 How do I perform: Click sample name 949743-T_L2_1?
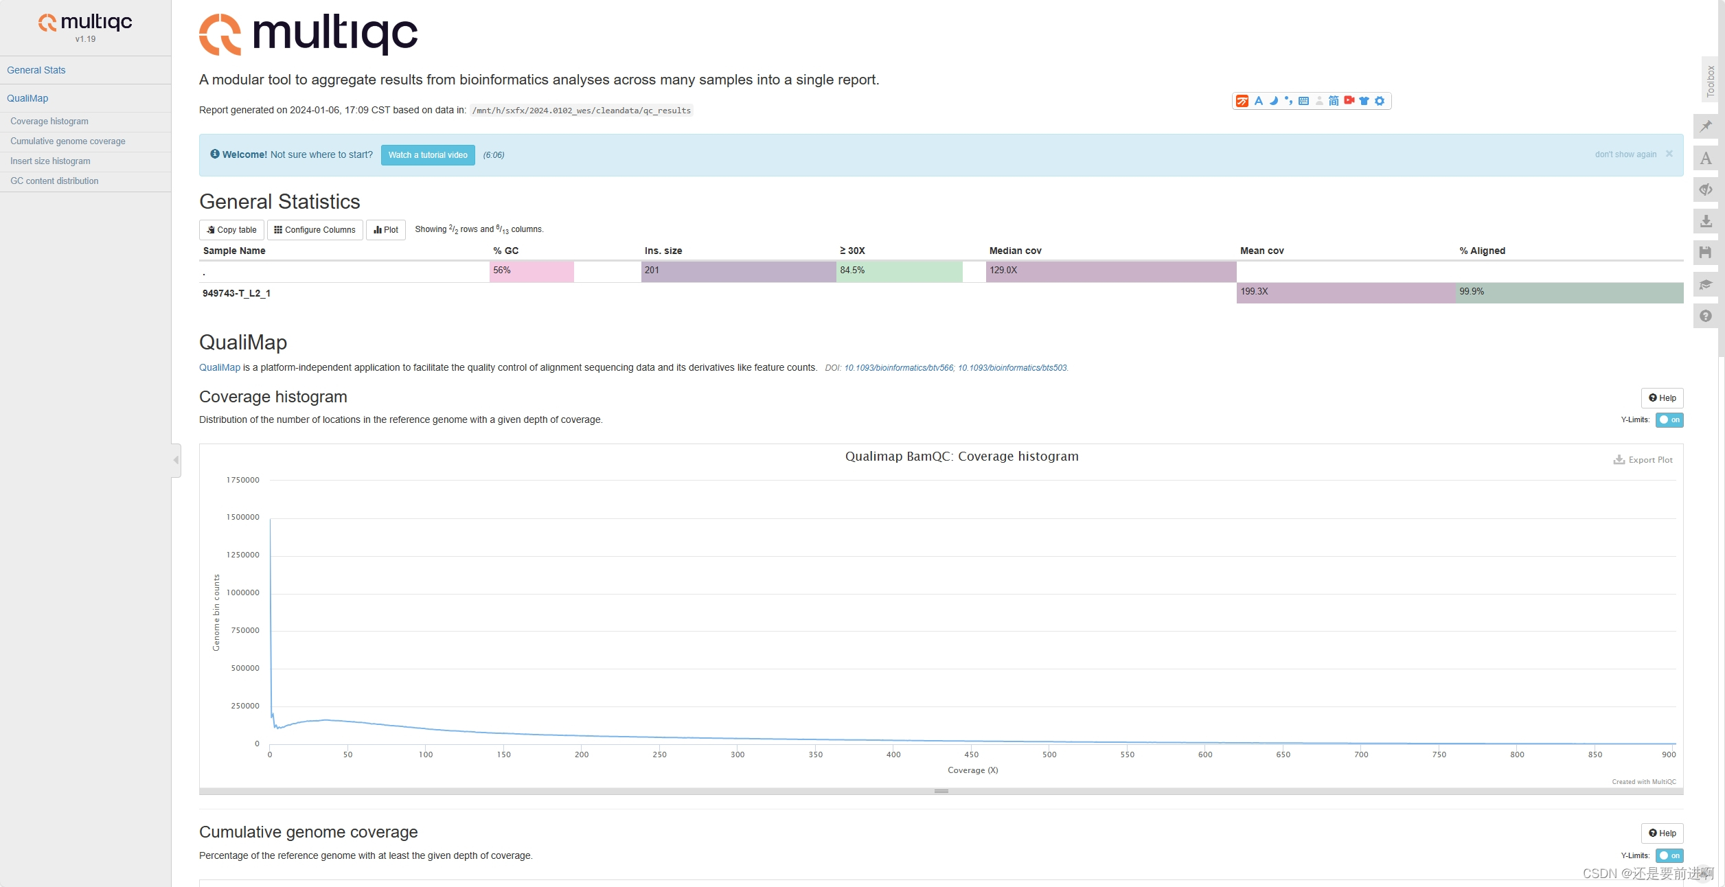pyautogui.click(x=236, y=293)
